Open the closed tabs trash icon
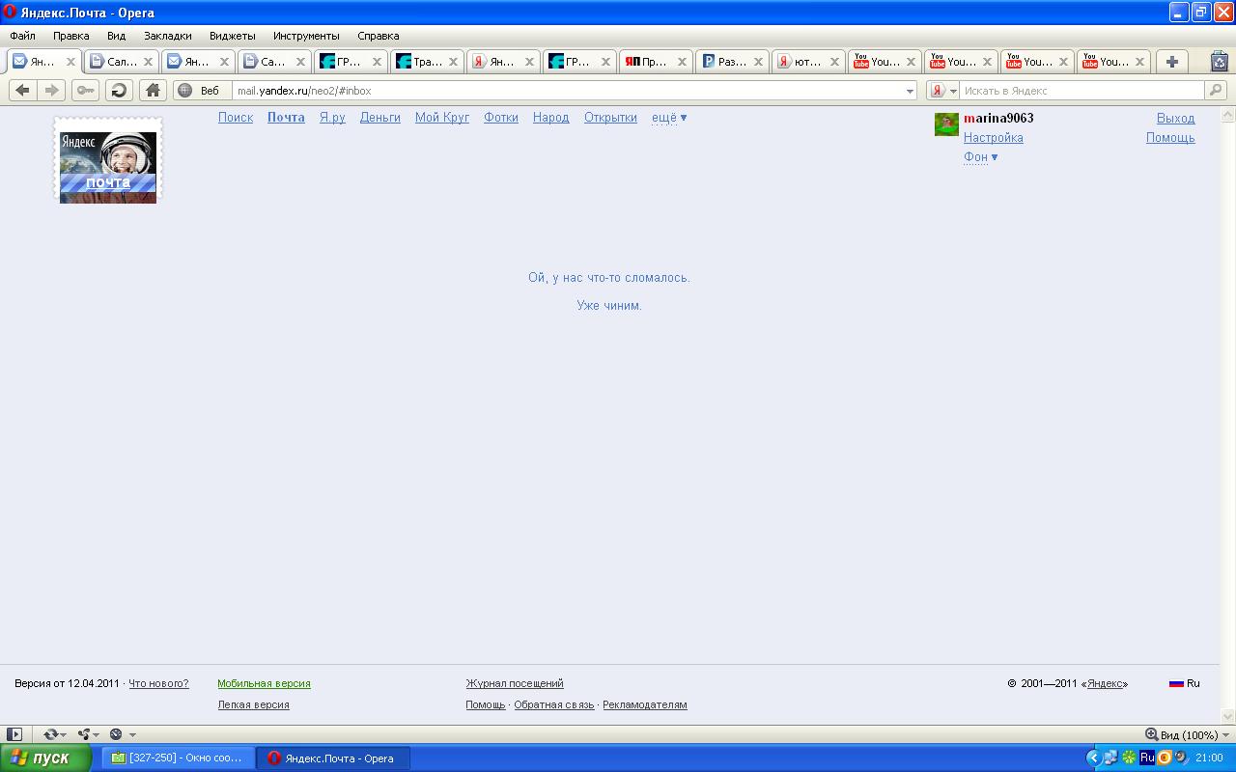 (x=1219, y=62)
